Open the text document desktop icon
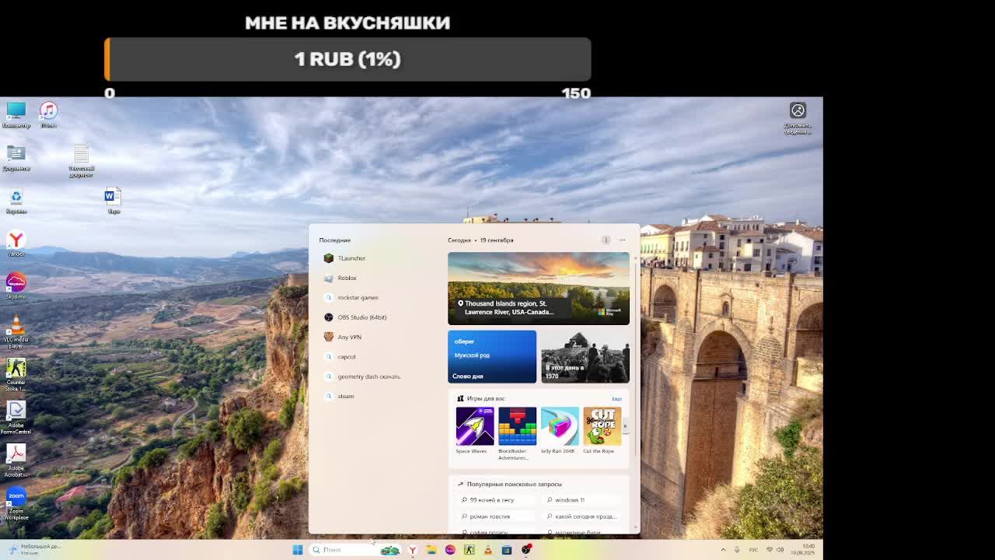 coord(81,160)
